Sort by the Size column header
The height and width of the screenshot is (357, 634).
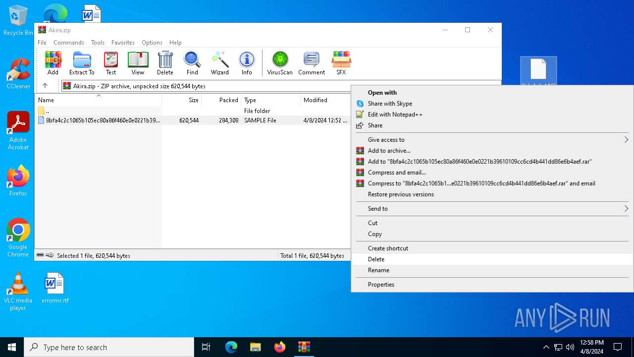coord(182,100)
